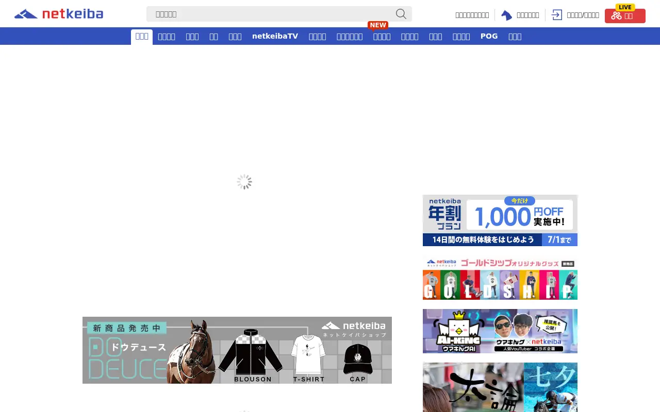Open the Gold Ship original goods banner
This screenshot has width=660, height=412.
[500, 278]
